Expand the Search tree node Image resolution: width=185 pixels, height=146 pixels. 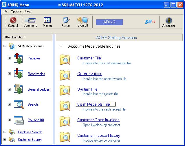[9, 104]
